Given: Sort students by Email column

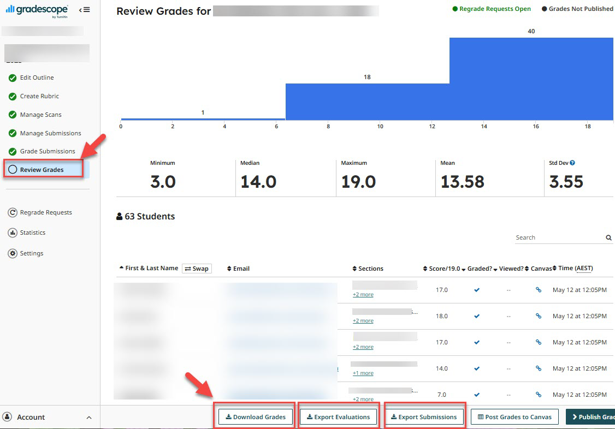Looking at the screenshot, I should click(x=239, y=269).
